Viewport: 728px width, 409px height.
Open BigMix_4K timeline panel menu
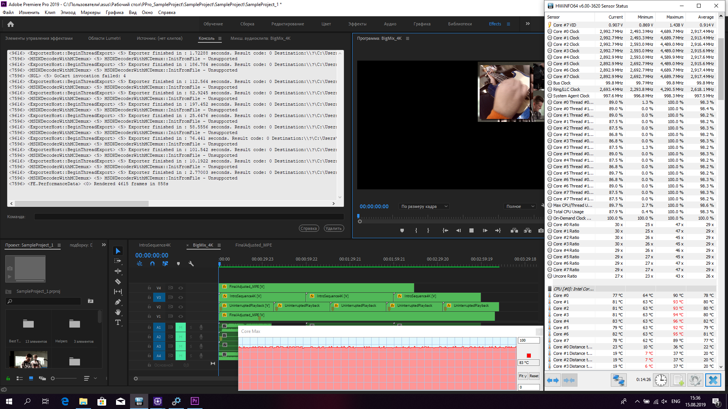coord(219,245)
